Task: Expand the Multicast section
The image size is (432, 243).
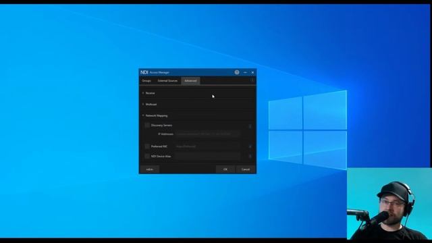Action: point(197,105)
